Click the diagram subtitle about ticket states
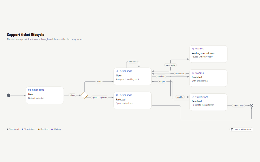Screen dimensions: 260x162 pos(45,39)
